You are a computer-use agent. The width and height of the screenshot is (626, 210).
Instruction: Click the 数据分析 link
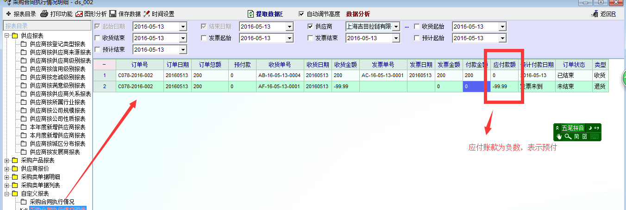[x=358, y=14]
